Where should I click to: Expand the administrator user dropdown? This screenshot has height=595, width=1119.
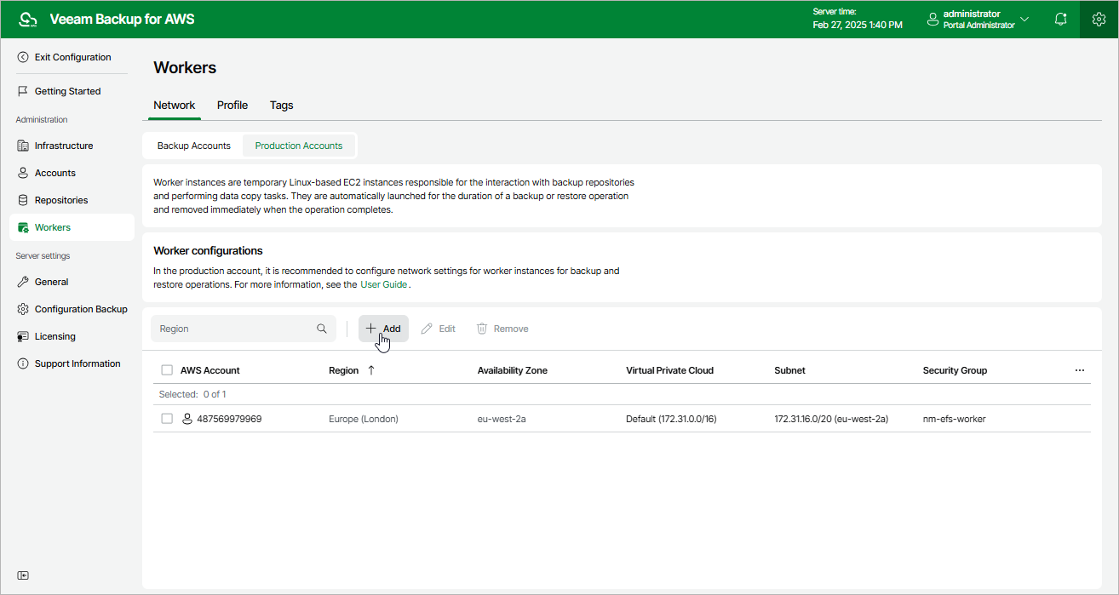click(1024, 20)
